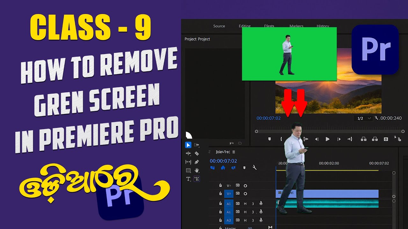Open the 1/2 playback resolution dropdown
Image resolution: width=408 pixels, height=229 pixels.
pos(363,118)
